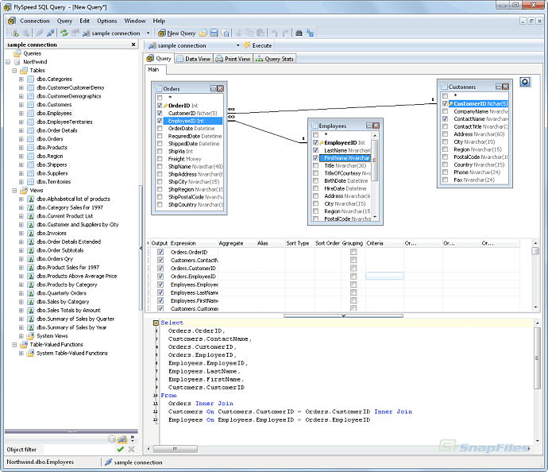Check the Phone field in Customers table
This screenshot has height=472, width=548.
(446, 172)
